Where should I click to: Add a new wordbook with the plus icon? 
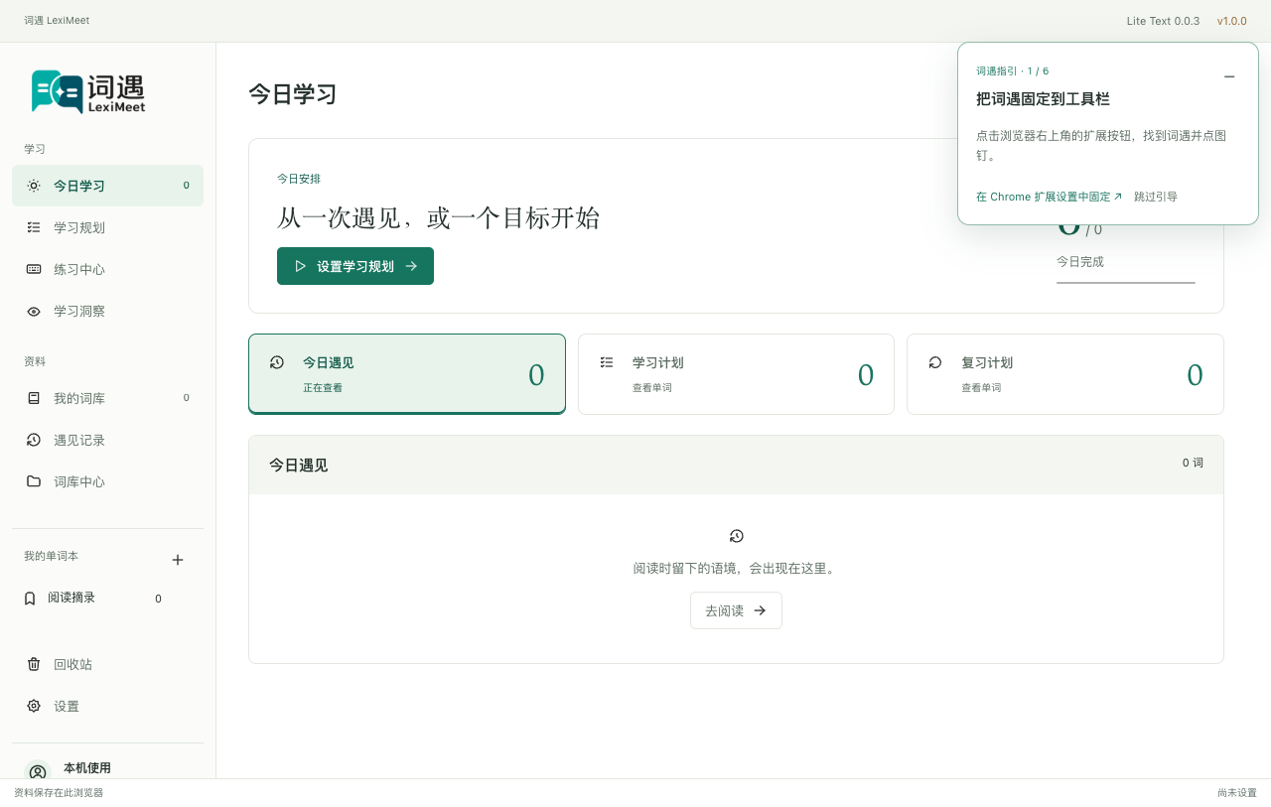tap(178, 560)
